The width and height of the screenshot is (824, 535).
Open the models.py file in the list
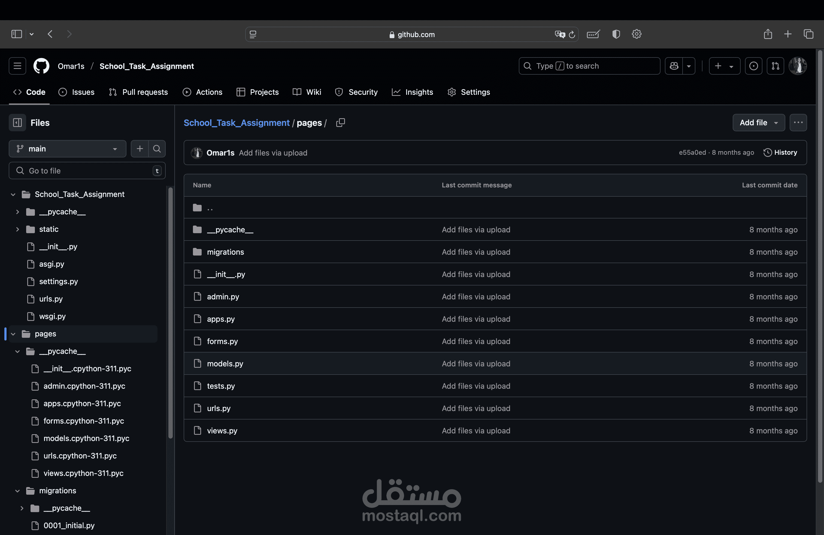(225, 363)
